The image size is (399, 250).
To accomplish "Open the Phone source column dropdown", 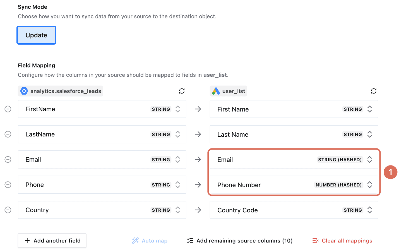I will tap(102, 185).
